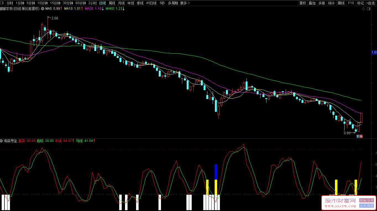Add stock via the +自选 button
Screen dimensions: 377x211
point(370,3)
